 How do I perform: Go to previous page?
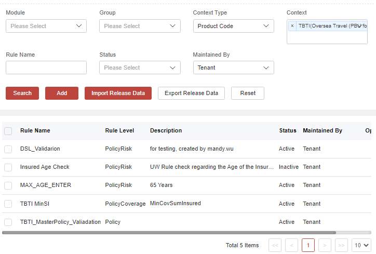291,245
